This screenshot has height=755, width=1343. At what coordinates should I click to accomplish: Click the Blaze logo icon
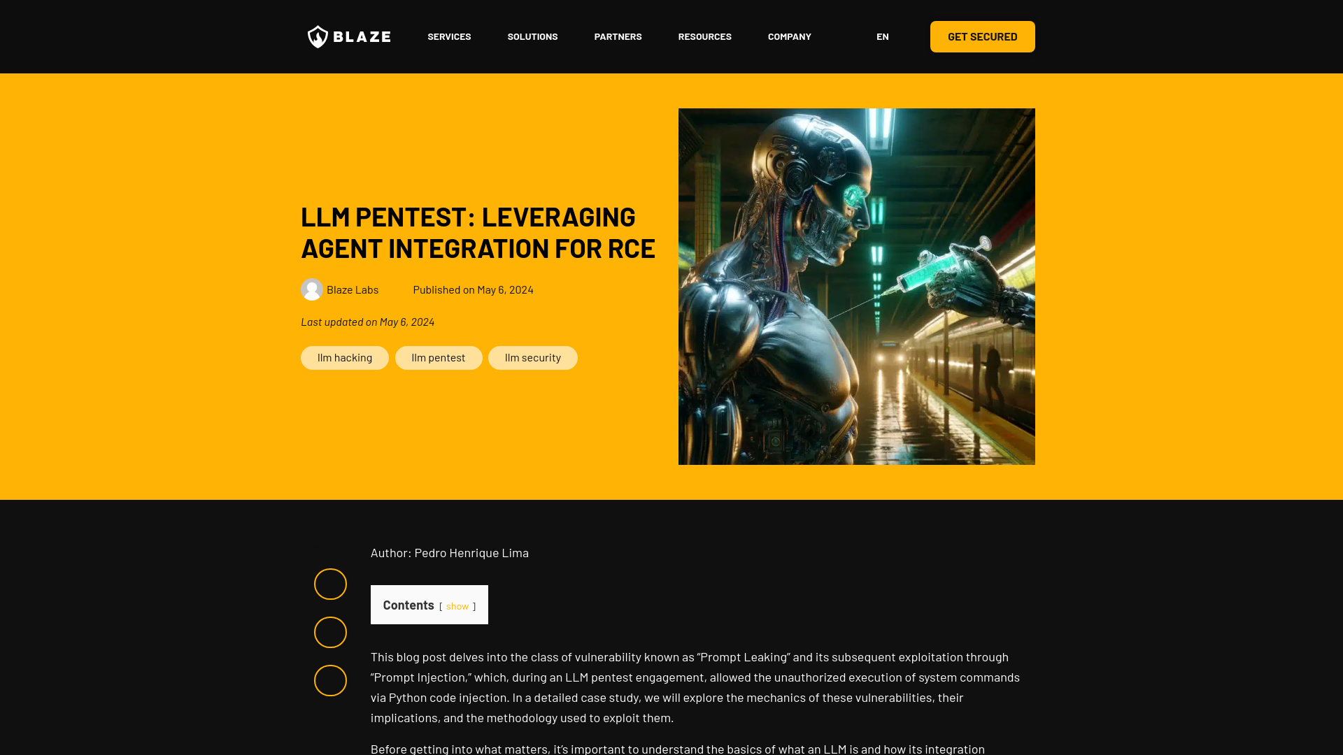[x=318, y=36]
